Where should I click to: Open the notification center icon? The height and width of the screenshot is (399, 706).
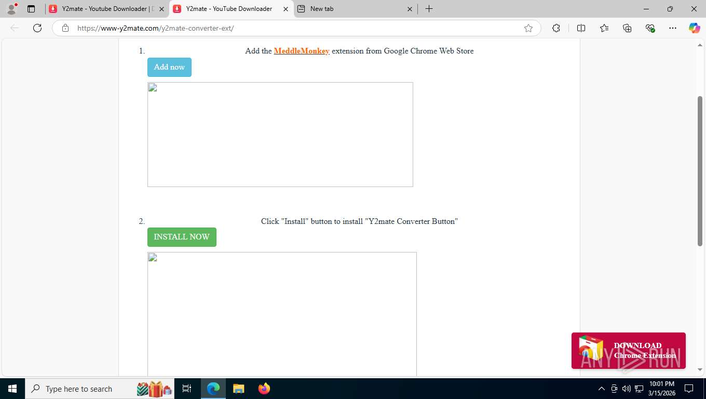pyautogui.click(x=689, y=389)
